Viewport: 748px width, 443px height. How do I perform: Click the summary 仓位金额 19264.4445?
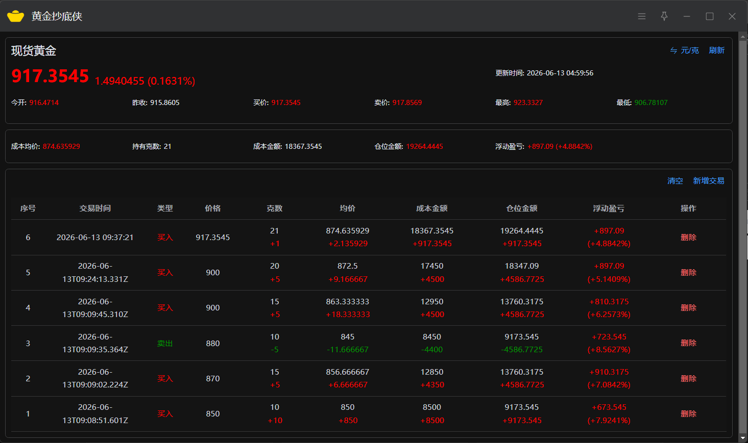pyautogui.click(x=425, y=146)
